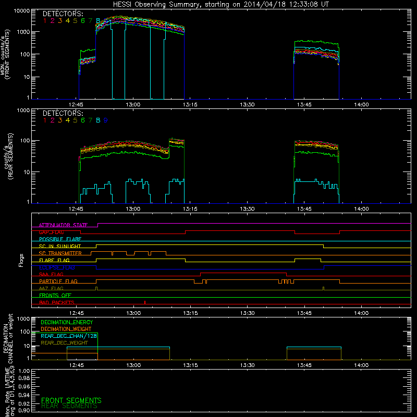Click detector 9 in rear segments legend
The image size is (417, 417).
coord(106,120)
